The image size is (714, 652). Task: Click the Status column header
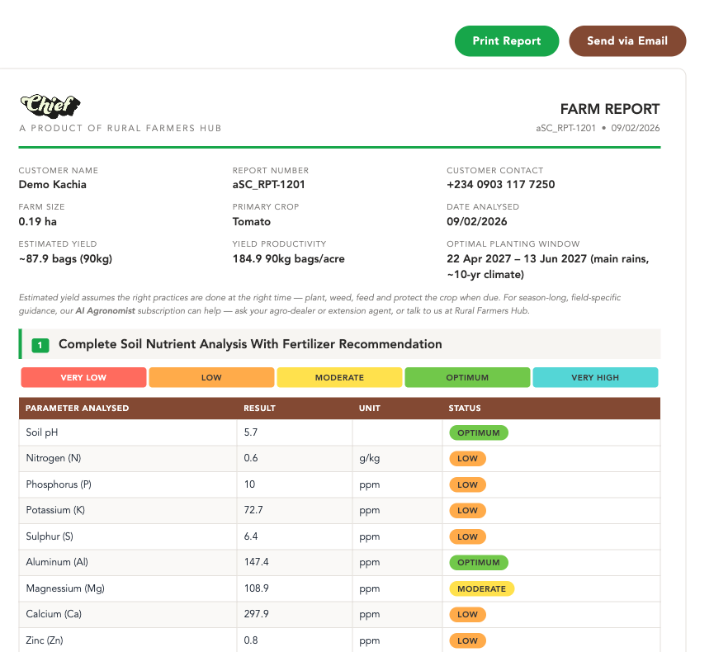pos(465,408)
